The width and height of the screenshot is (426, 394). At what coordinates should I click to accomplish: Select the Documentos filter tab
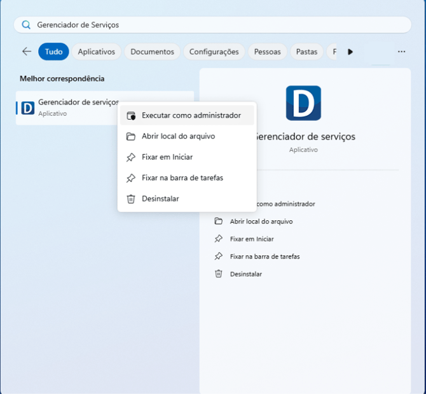[x=152, y=52]
